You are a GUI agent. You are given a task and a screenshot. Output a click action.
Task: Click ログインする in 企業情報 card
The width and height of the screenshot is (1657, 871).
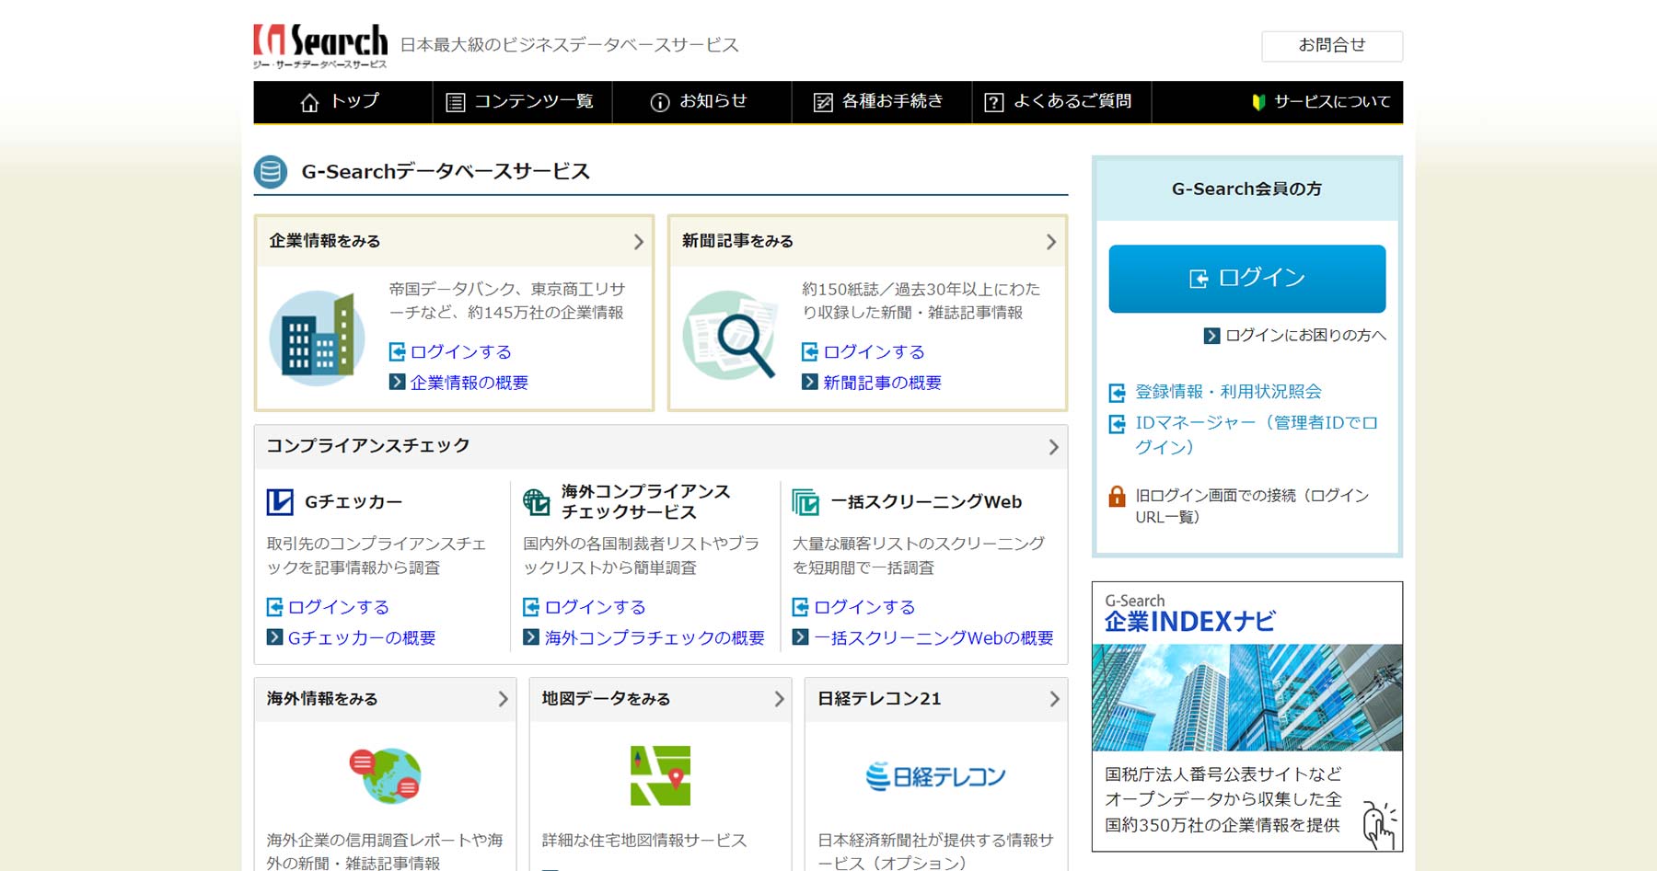[460, 351]
